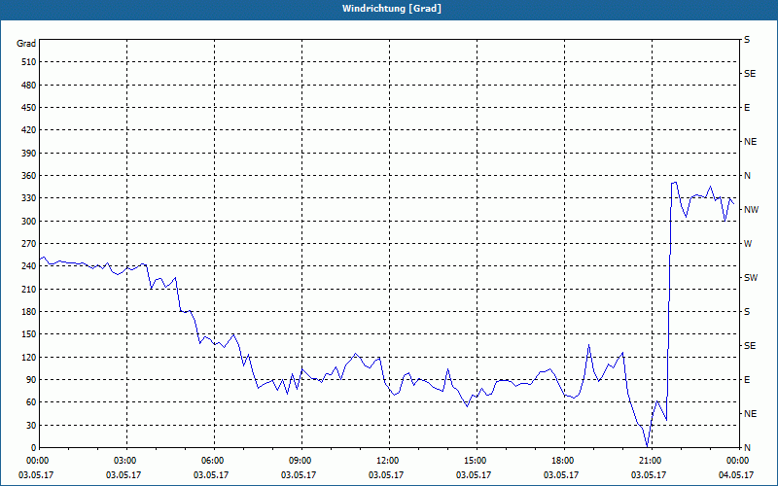Pick the N compass label level with 360
This screenshot has width=778, height=486.
747,176
